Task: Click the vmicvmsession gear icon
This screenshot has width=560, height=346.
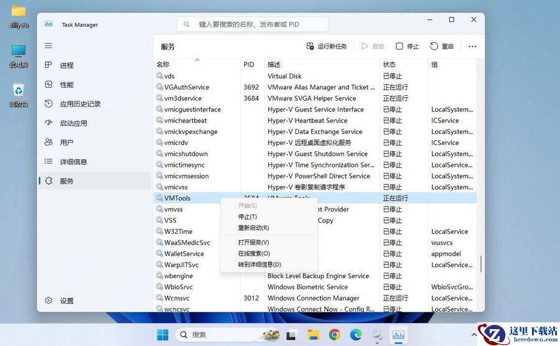Action: click(159, 175)
